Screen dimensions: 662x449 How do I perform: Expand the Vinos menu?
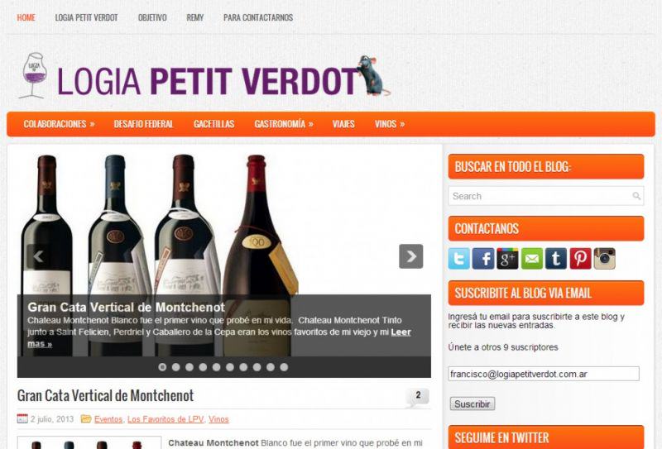[390, 124]
